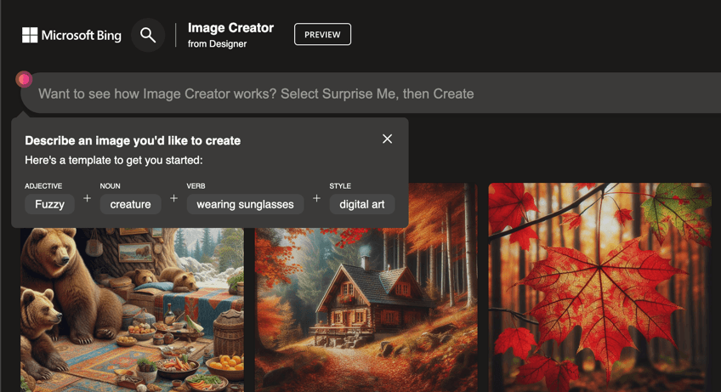The width and height of the screenshot is (721, 392).
Task: Click the pink recording dot indicator
Action: (24, 79)
